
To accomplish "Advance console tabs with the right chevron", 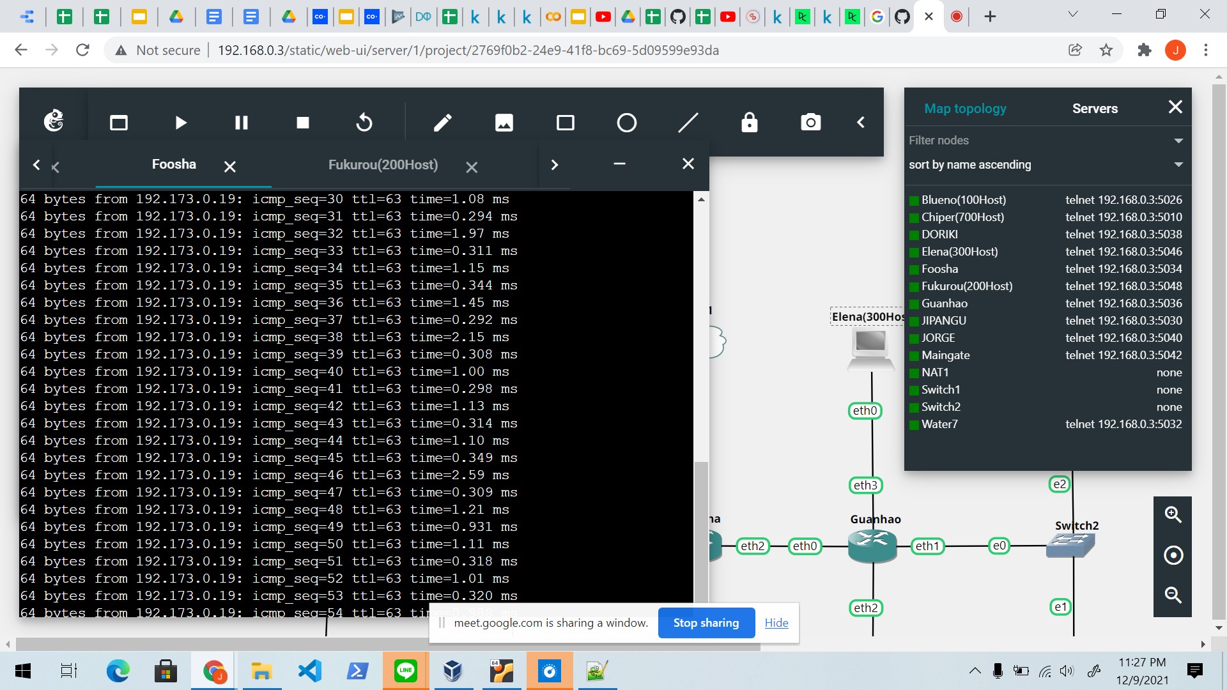I will pos(555,164).
